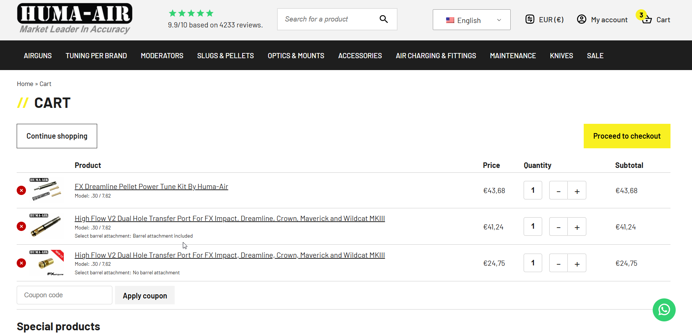Open EUR (€) currency selector
Image resolution: width=692 pixels, height=334 pixels.
pyautogui.click(x=544, y=19)
